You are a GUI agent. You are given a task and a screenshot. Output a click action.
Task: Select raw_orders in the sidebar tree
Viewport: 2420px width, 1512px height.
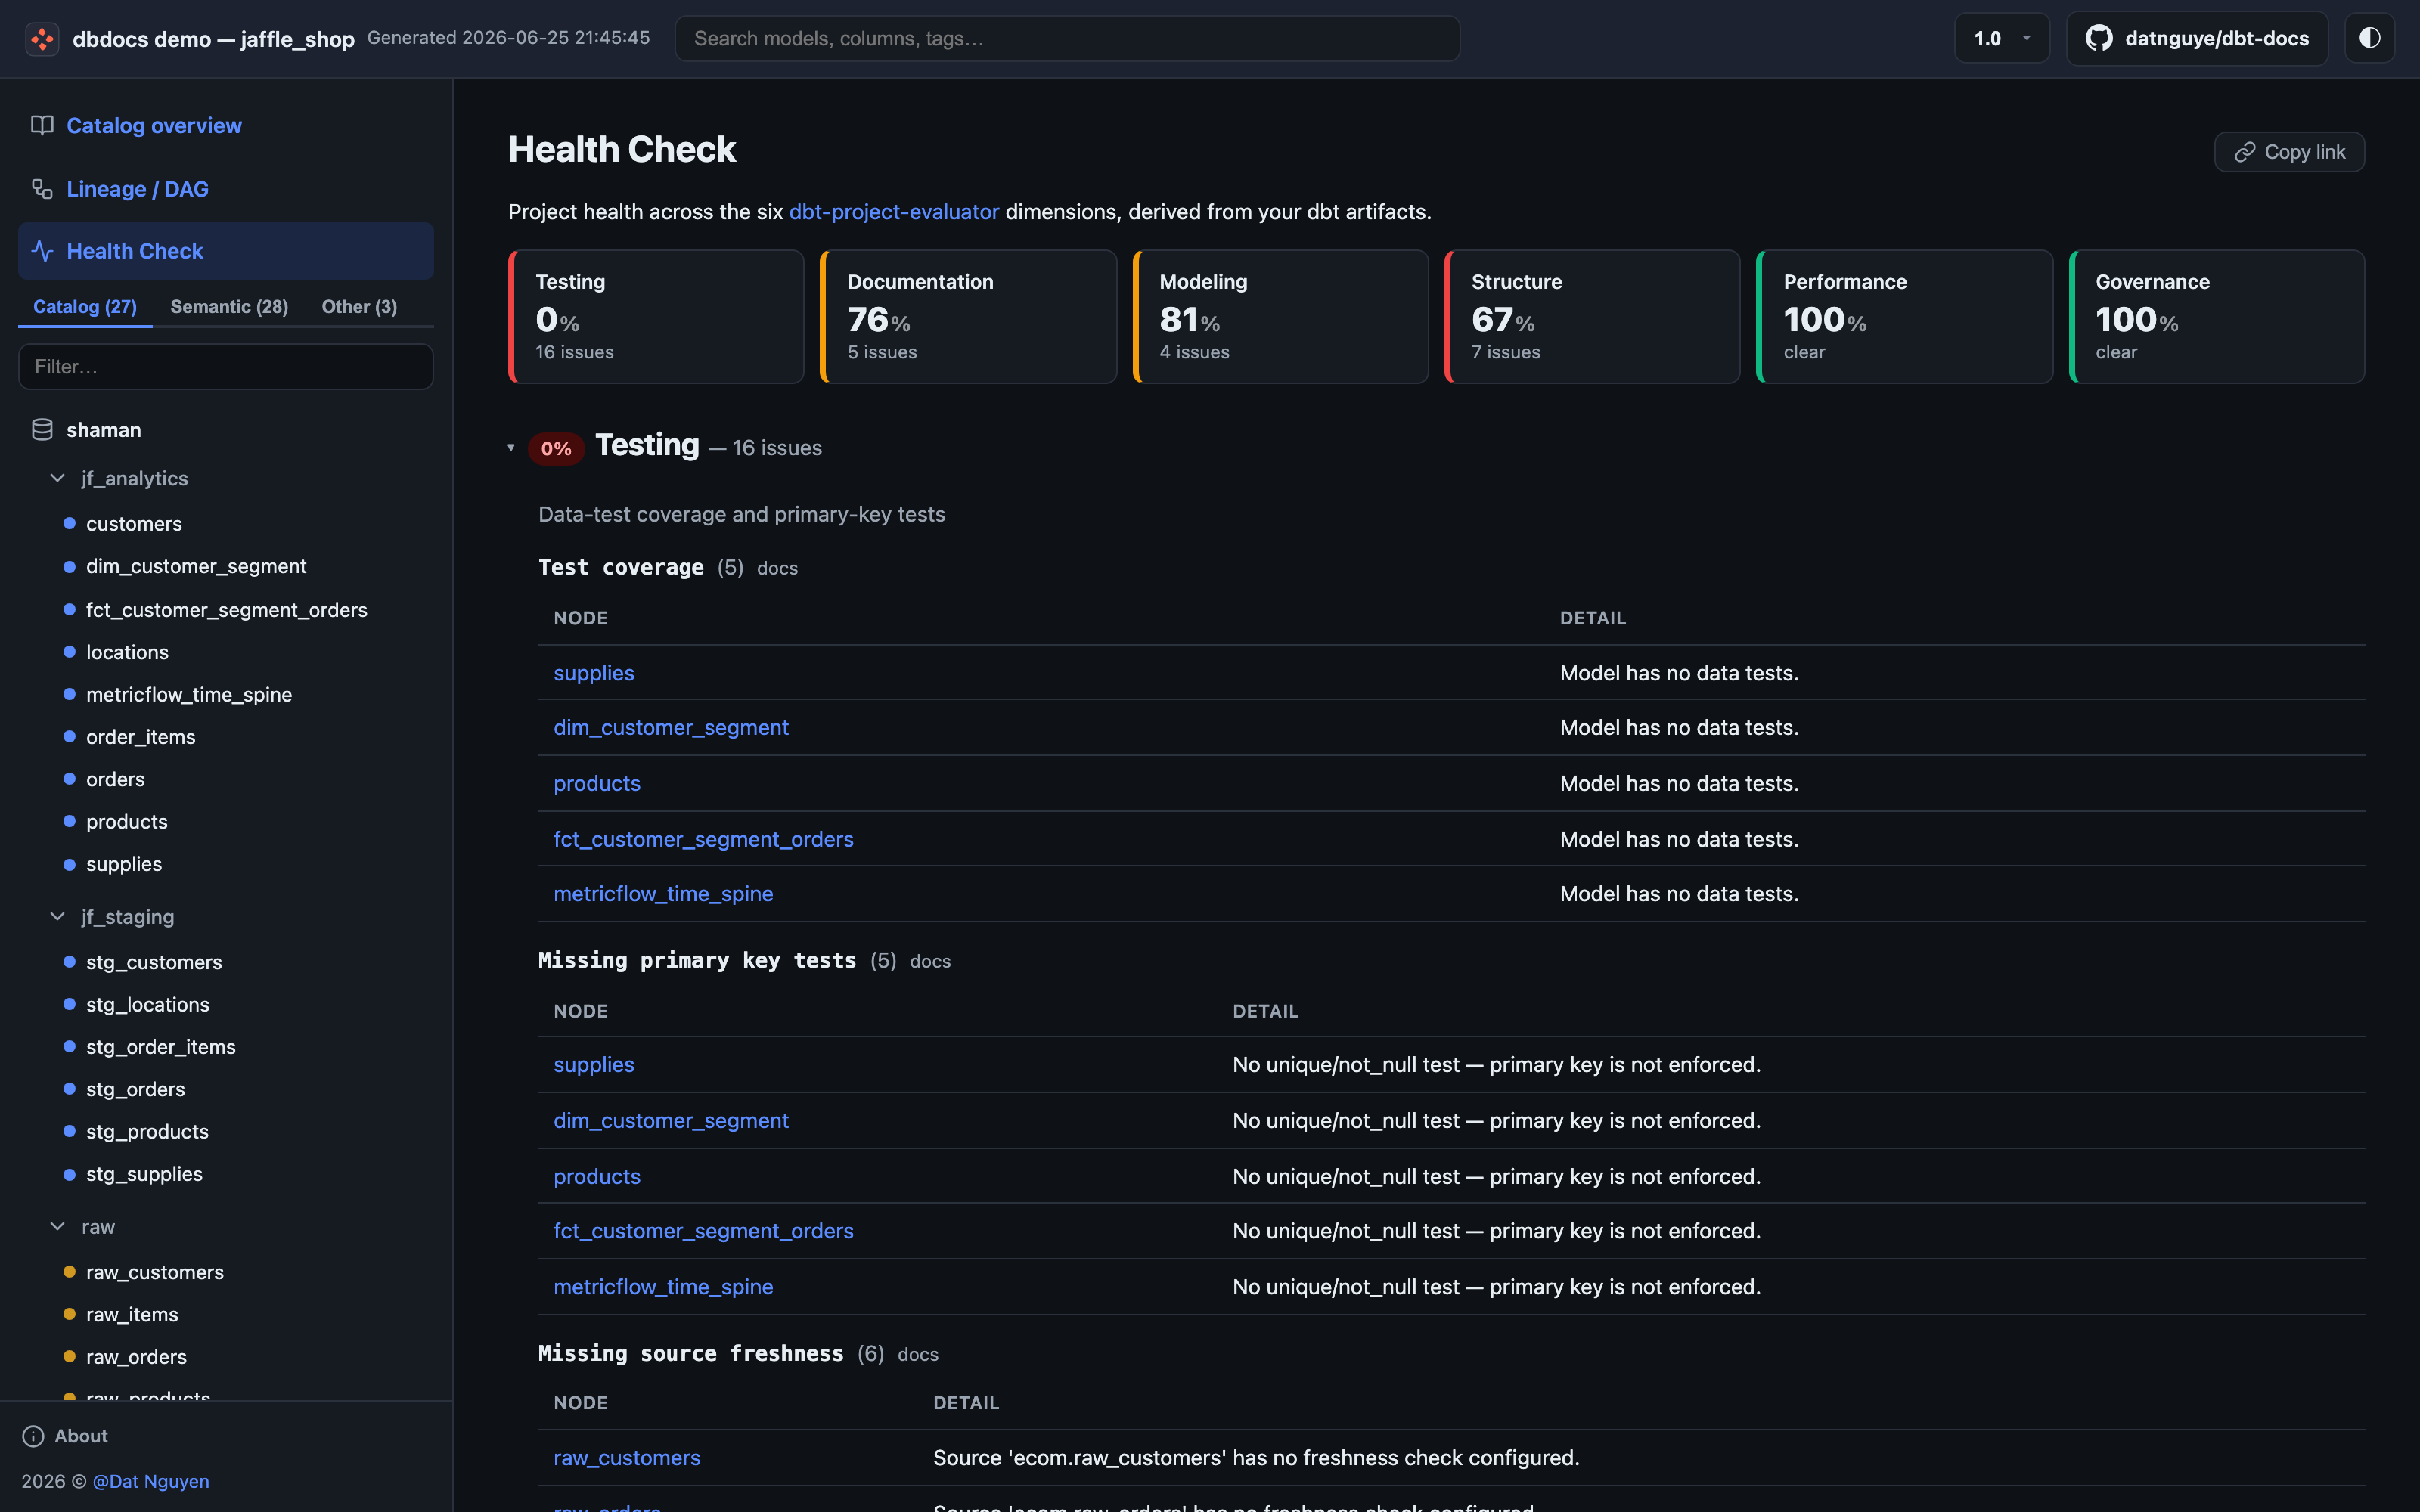click(136, 1357)
